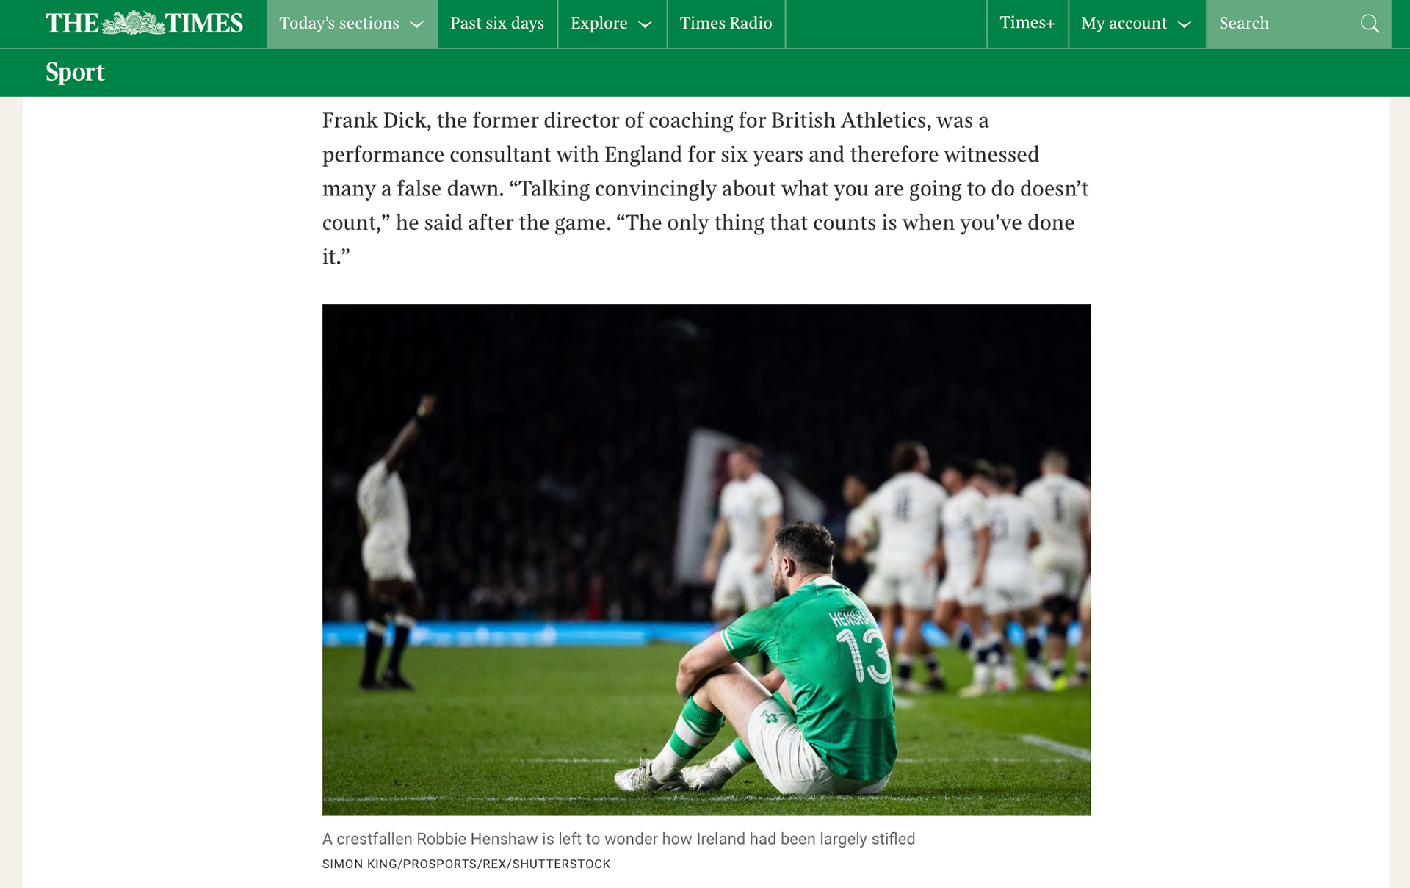Click the green Sport section banner

(x=705, y=73)
